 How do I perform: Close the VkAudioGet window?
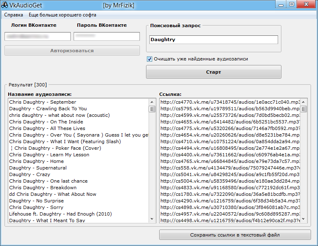(306, 4)
